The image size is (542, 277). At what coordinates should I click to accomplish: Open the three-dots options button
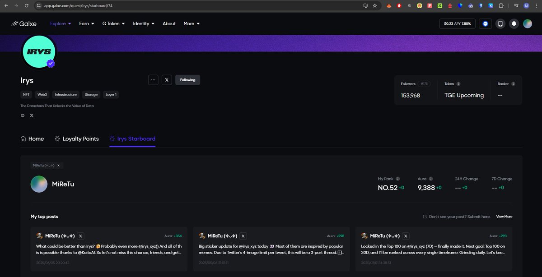click(x=153, y=80)
